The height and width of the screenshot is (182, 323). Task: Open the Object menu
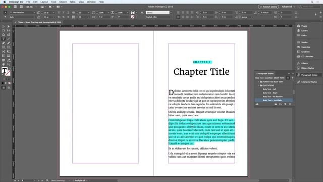click(63, 2)
